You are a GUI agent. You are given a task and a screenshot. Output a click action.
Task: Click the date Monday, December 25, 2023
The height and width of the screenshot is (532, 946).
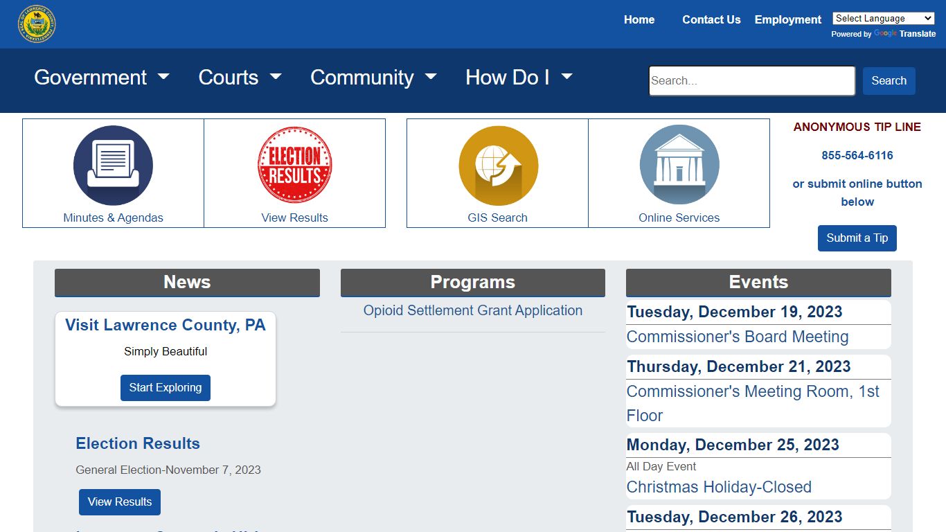[733, 445]
